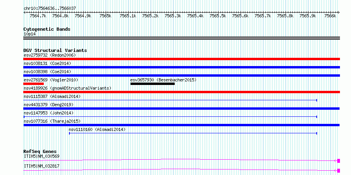Viewport: 351px width, 175px height.
Task: Click the esv3657930 (Besenbacher2015) label
Action: pos(163,80)
